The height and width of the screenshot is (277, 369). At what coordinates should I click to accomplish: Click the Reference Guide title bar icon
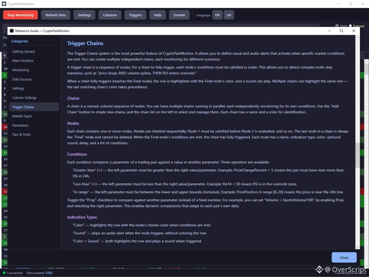tap(12, 31)
